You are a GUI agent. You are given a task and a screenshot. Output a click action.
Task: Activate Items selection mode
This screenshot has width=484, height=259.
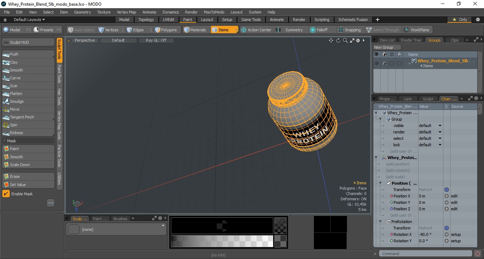coord(224,30)
